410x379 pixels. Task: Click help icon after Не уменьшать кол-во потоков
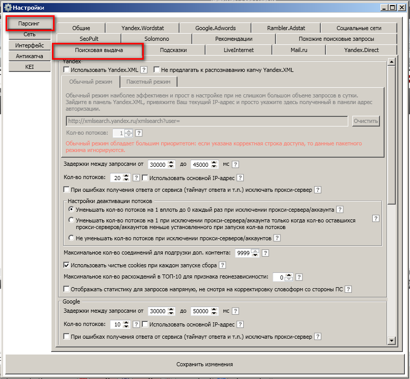(277, 238)
